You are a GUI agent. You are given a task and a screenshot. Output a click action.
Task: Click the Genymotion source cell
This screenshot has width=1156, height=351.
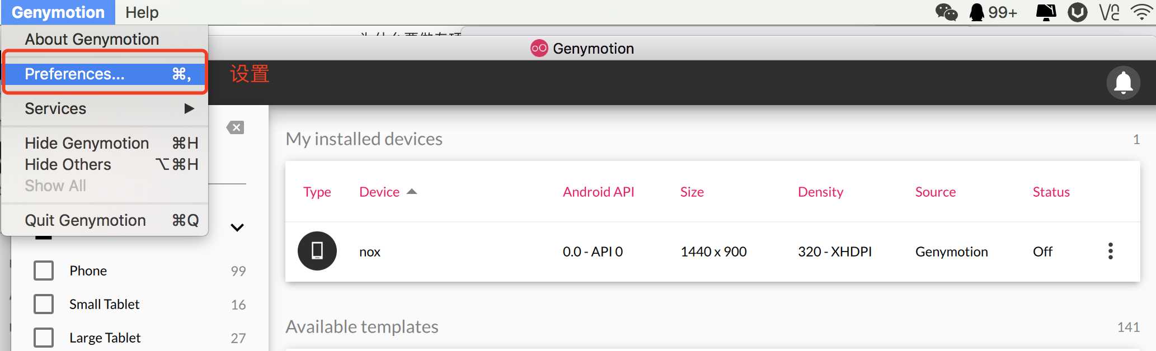951,252
